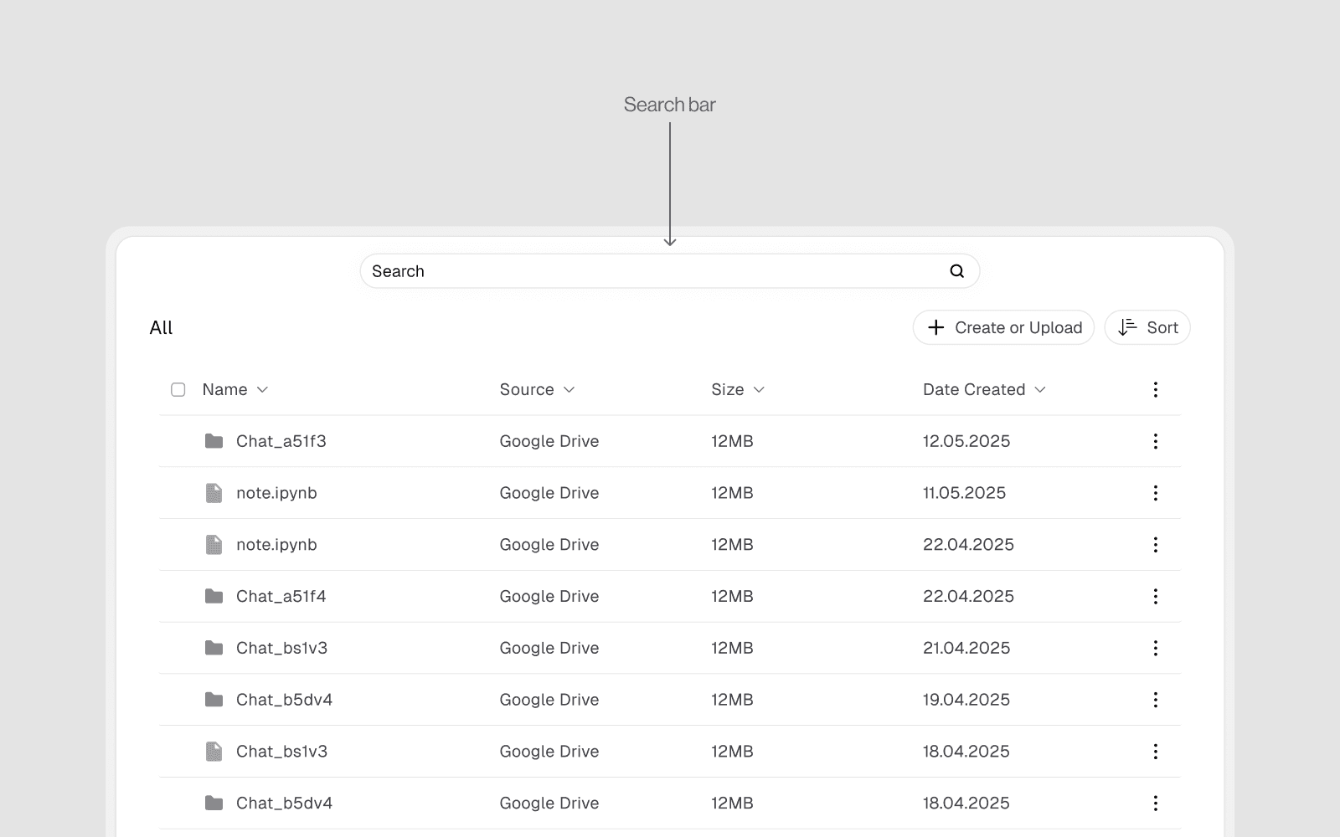Click the Sort button
Viewport: 1340px width, 837px height.
pyautogui.click(x=1147, y=327)
